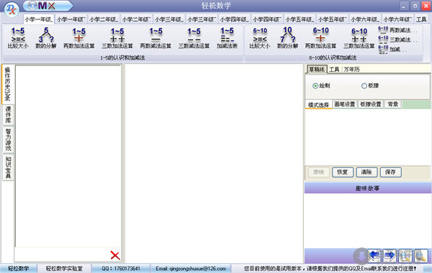Viewport: 432px width, 273px height.
Task: Start the 1~5 两数减法运算 exercise
Action: pos(156,38)
